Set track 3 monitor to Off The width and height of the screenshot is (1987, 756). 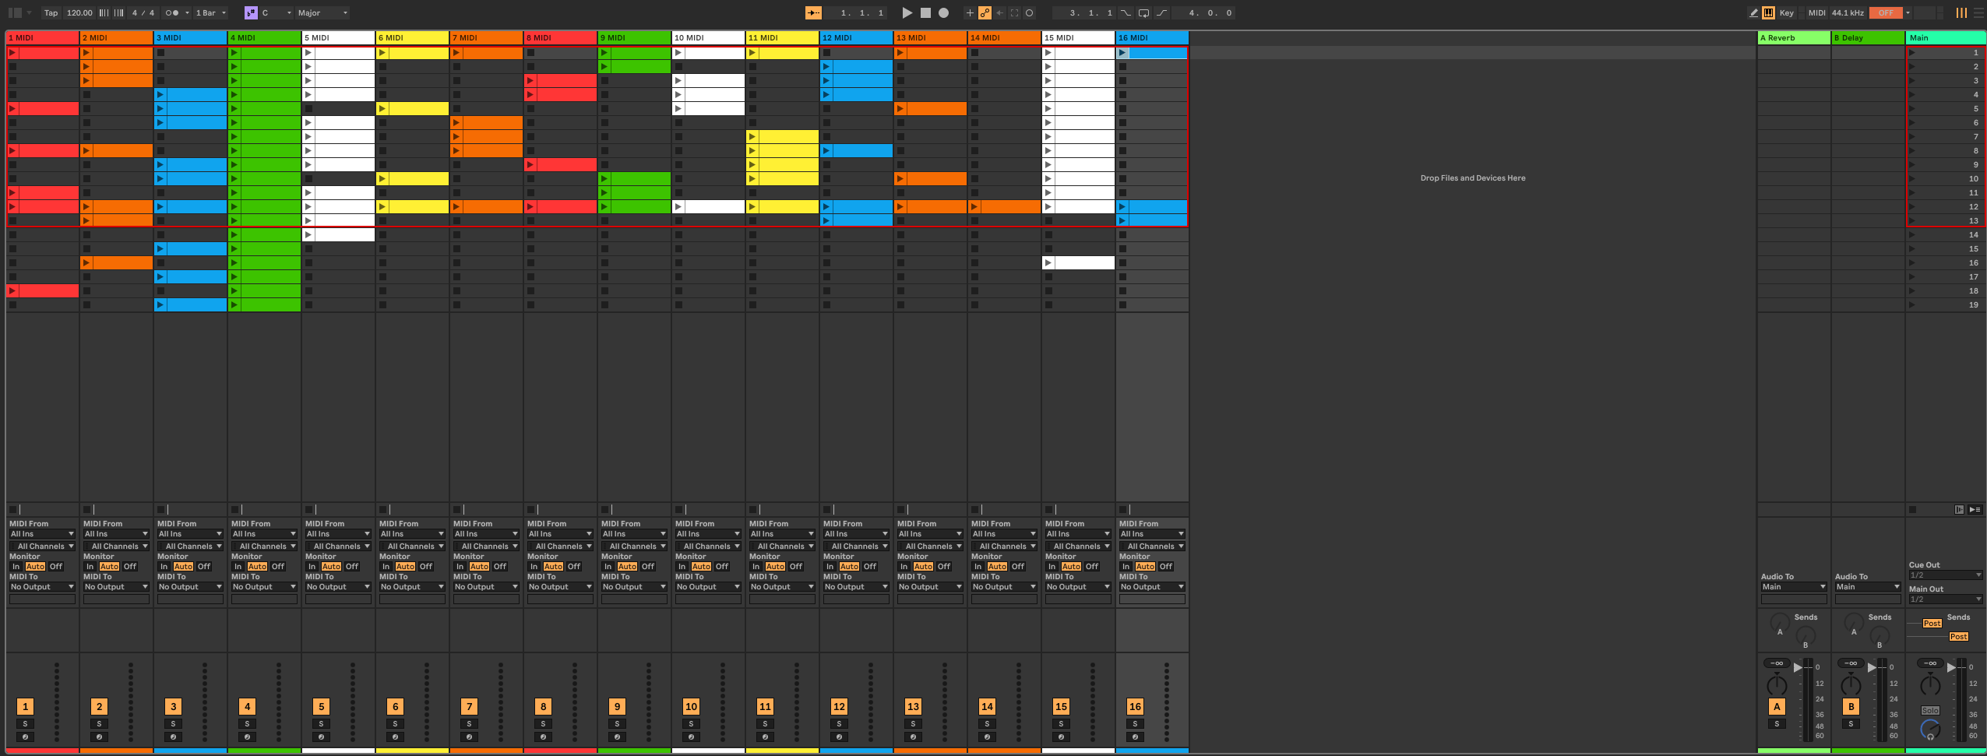(x=204, y=567)
